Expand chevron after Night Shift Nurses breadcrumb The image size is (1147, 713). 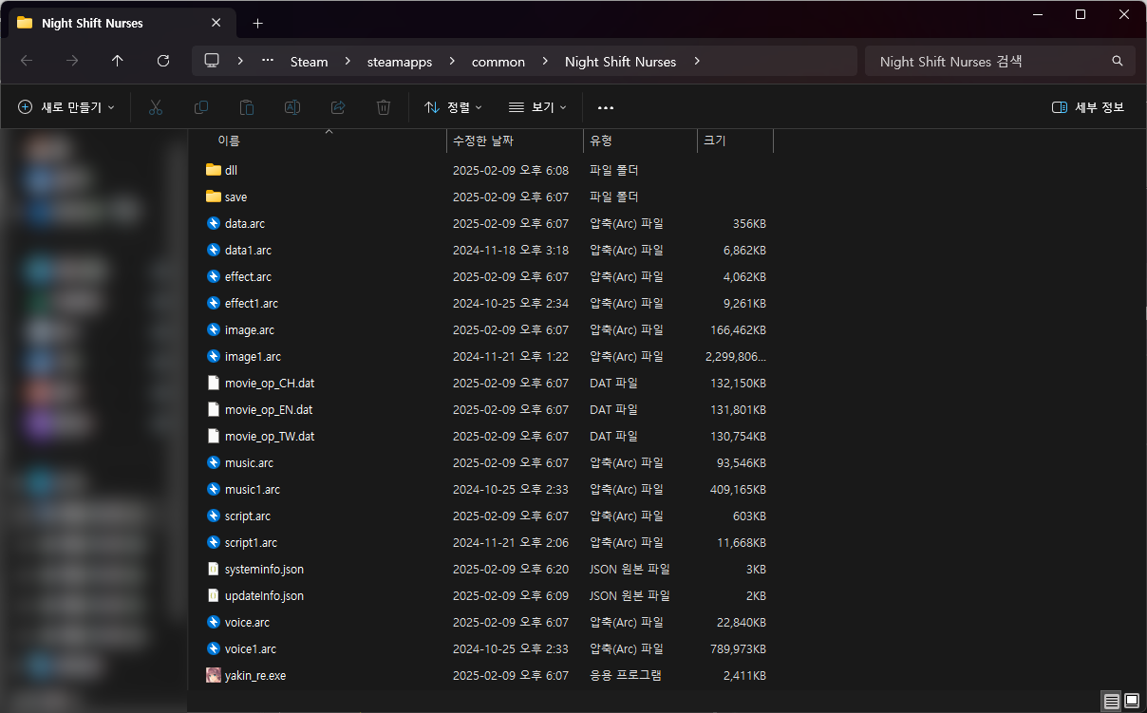click(697, 61)
